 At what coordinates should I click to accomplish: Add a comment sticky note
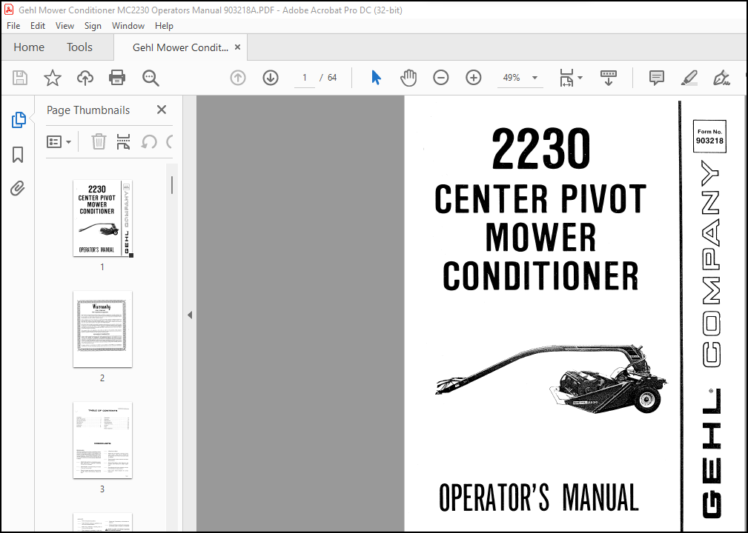tap(656, 78)
